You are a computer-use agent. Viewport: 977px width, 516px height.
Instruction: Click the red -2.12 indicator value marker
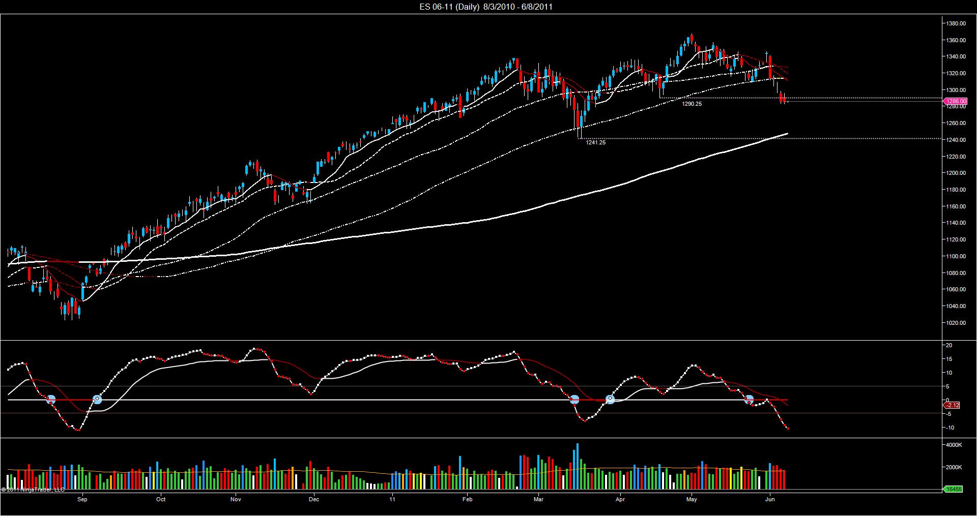click(952, 405)
